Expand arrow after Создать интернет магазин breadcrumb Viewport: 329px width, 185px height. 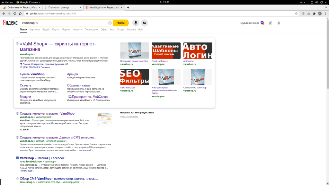[67, 141]
